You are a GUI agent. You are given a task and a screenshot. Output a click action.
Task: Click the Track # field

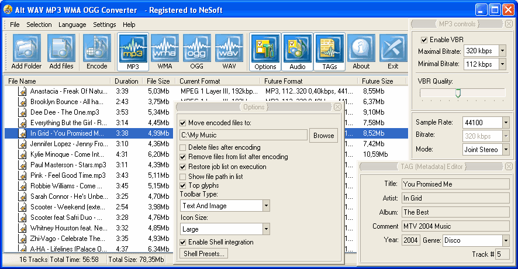click(x=502, y=254)
